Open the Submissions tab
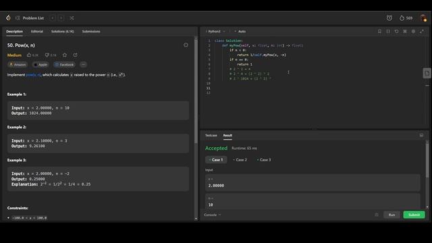The width and height of the screenshot is (432, 243). click(91, 32)
